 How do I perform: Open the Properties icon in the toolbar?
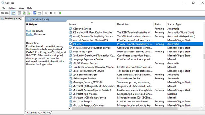pos(19,13)
